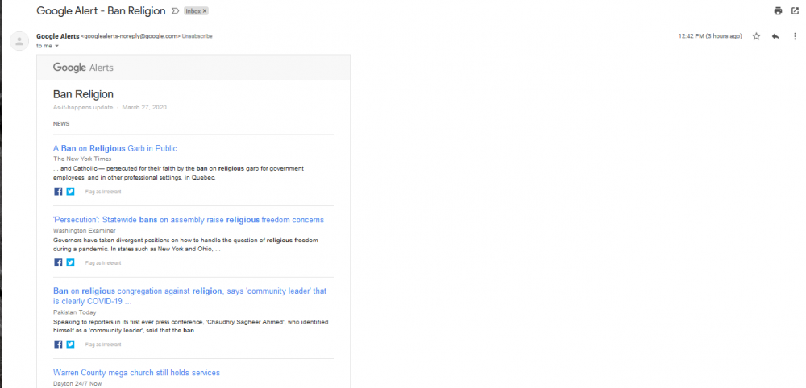
Task: Share New York Times article on Facebook
Action: (58, 192)
